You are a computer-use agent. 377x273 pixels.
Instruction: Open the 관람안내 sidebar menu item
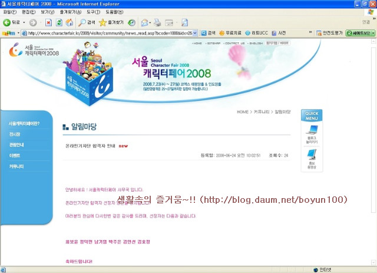pyautogui.click(x=16, y=144)
